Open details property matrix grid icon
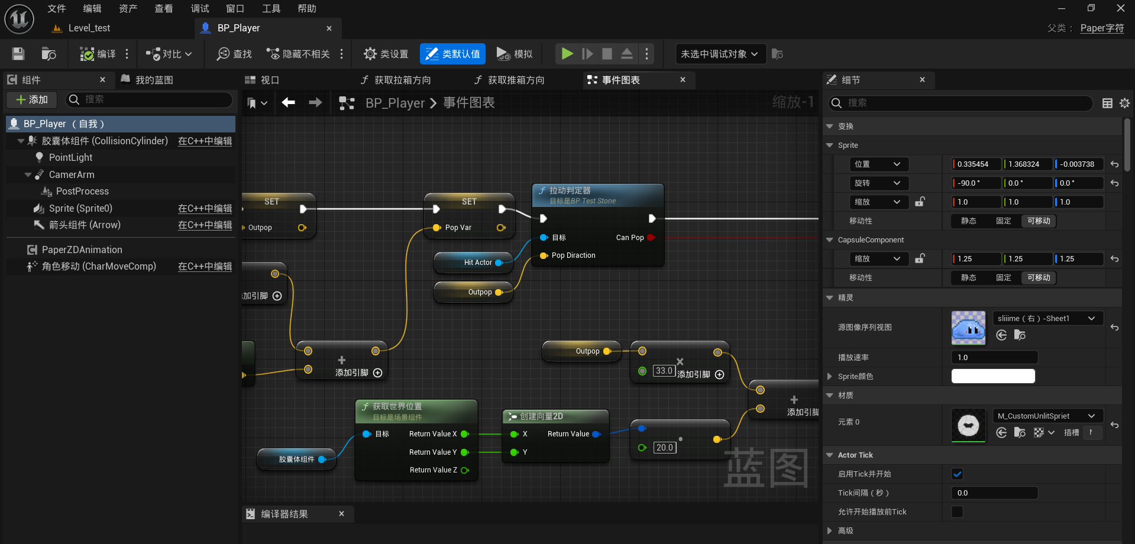This screenshot has width=1135, height=544. [x=1108, y=103]
